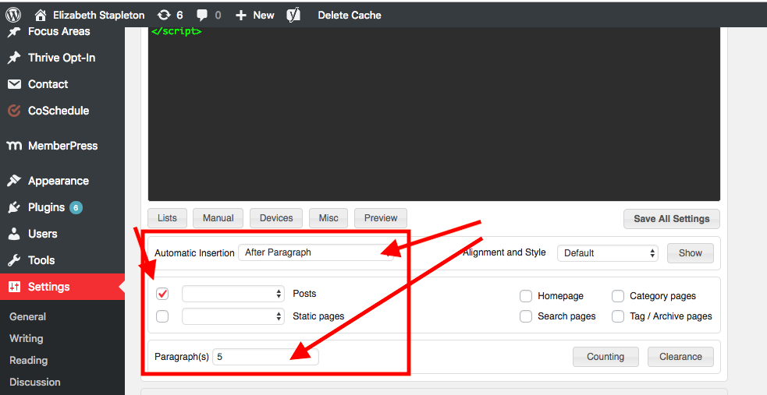Open the dropdown next to Static pages
This screenshot has width=767, height=395.
233,316
